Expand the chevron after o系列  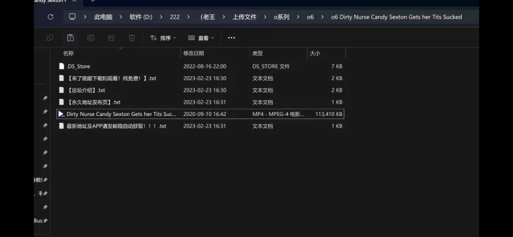(x=298, y=17)
